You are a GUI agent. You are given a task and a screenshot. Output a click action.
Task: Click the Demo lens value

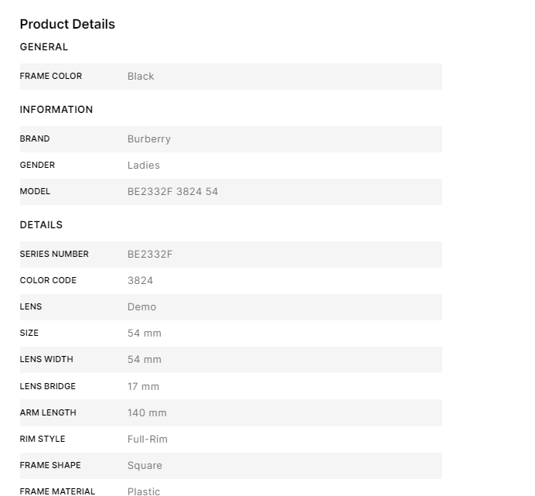click(x=141, y=307)
